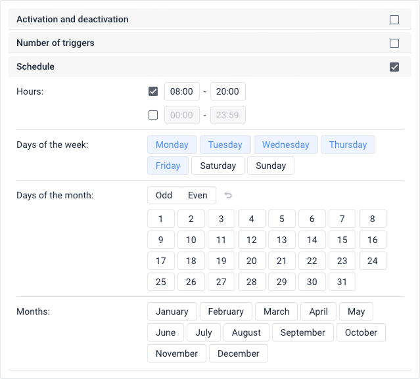Check the Number of triggers checkbox
This screenshot has width=420, height=379.
(394, 43)
